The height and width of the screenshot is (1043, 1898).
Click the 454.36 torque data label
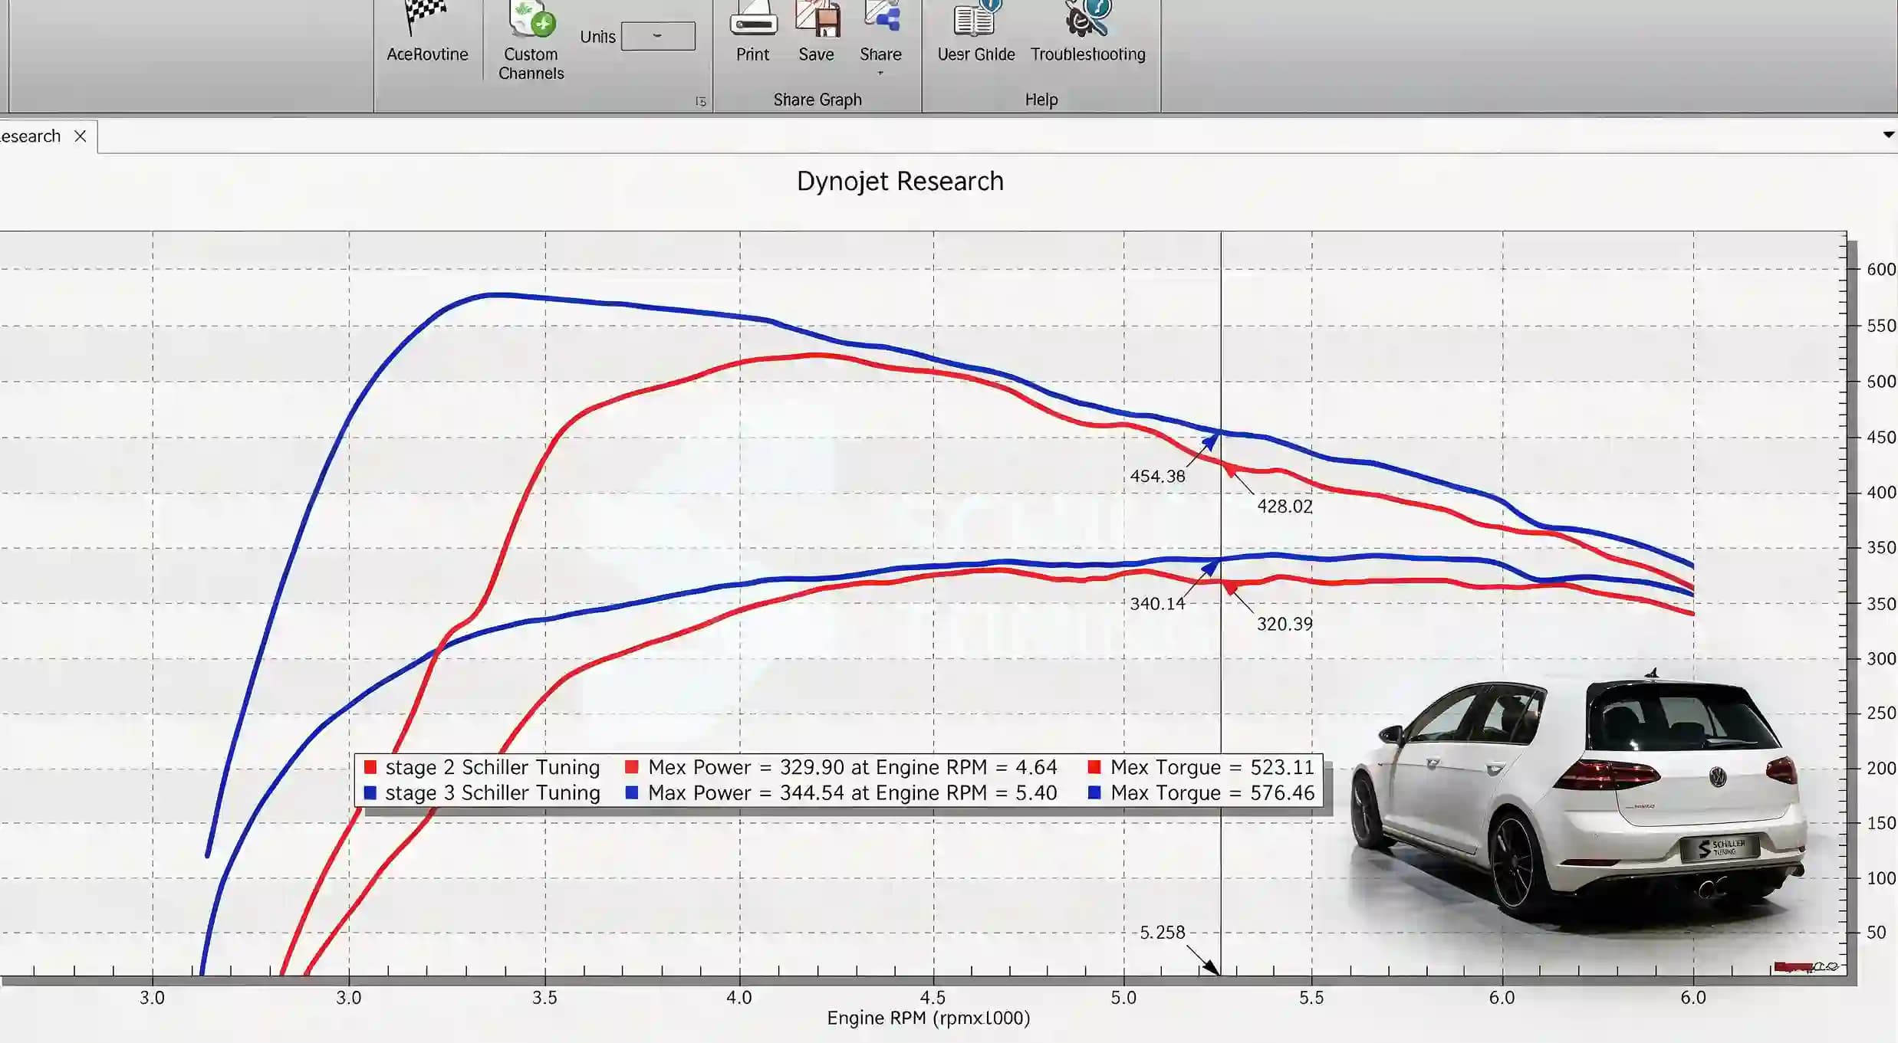[1157, 476]
